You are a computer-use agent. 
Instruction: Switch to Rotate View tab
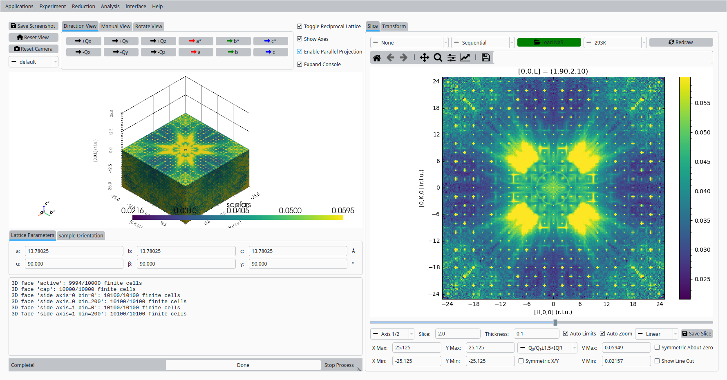click(149, 26)
